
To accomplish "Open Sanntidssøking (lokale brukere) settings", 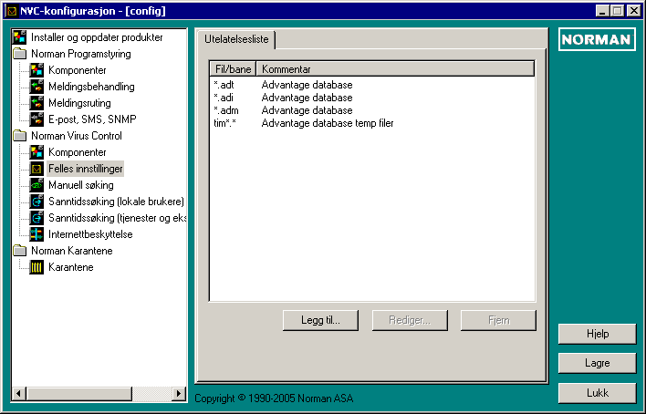I will (116, 202).
